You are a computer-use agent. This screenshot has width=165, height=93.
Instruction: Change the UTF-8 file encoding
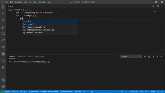click(x=141, y=91)
